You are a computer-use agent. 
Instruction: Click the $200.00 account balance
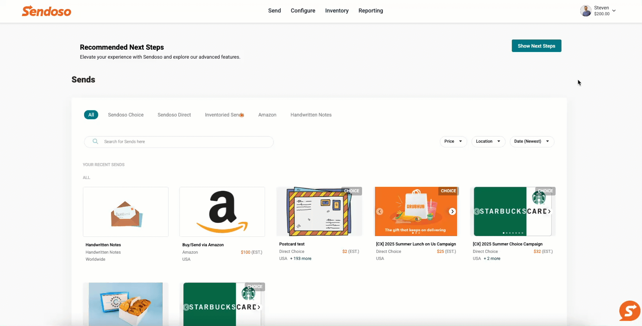(x=602, y=14)
